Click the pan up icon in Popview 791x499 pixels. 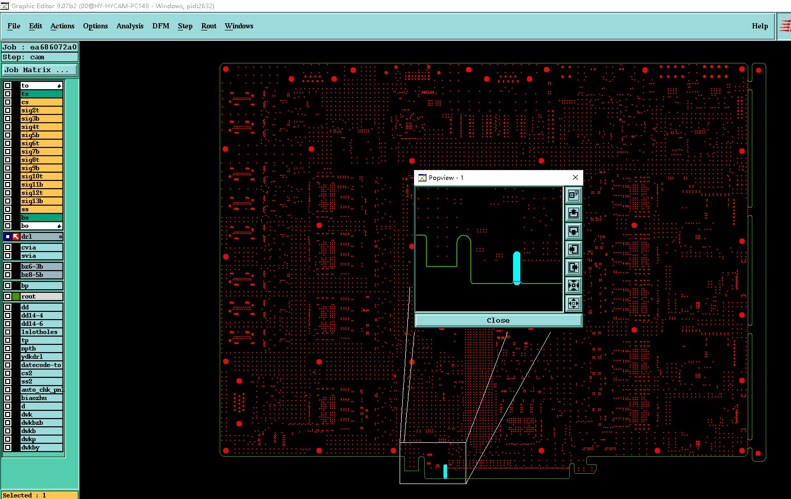(x=573, y=213)
